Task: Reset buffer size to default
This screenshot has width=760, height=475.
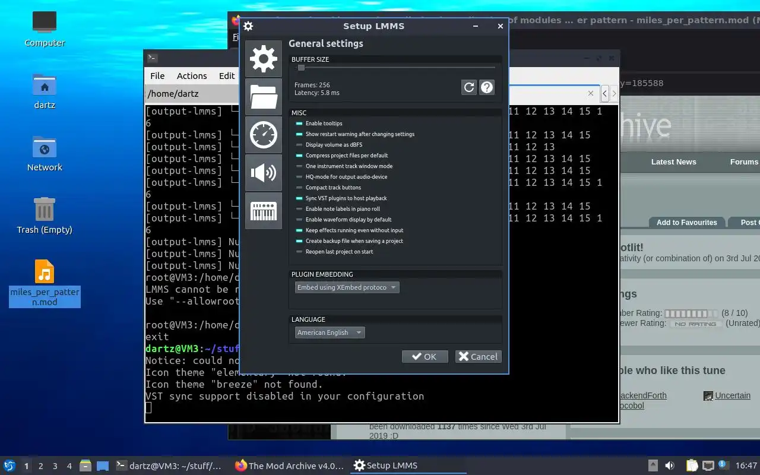Action: [x=469, y=87]
